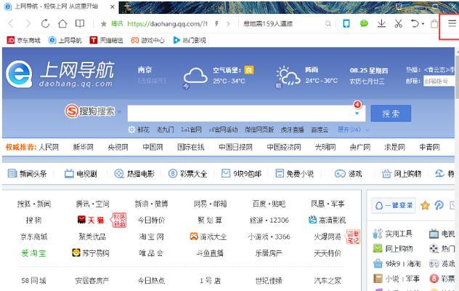Viewport: 459px width, 291px height.
Task: Open the clipboard paste icon in toolbar
Action: (x=435, y=23)
